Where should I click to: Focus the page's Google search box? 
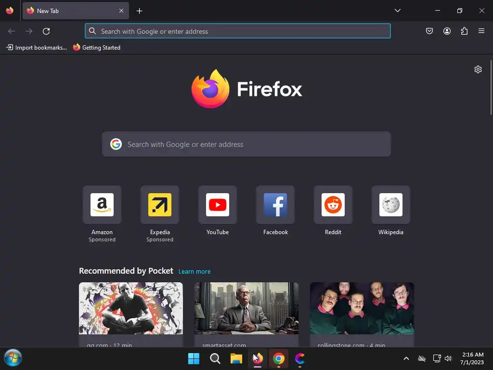point(246,144)
